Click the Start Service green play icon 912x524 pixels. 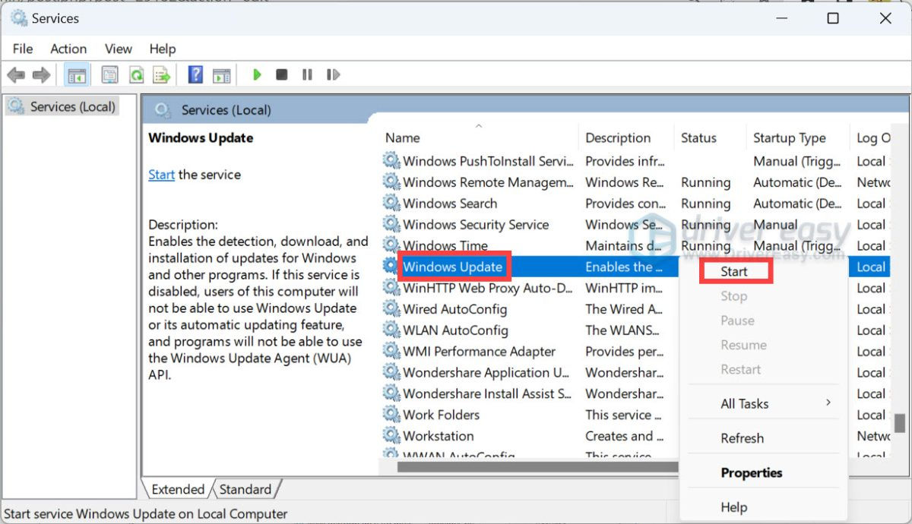[x=257, y=74]
